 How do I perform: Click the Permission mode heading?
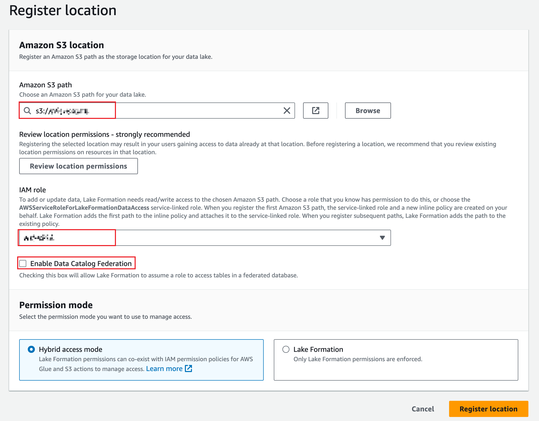point(56,305)
